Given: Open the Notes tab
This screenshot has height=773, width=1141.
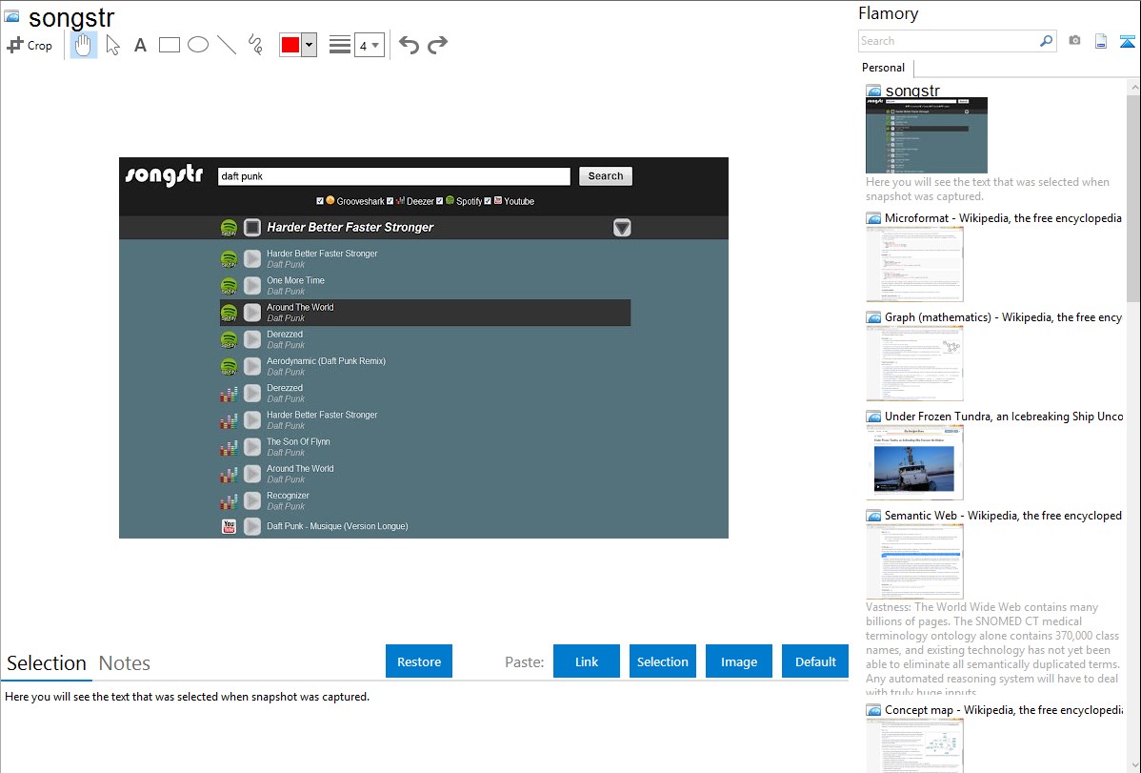Looking at the screenshot, I should 125,663.
